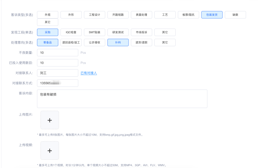Click the 对接联系人 contact name field

[x=57, y=73]
